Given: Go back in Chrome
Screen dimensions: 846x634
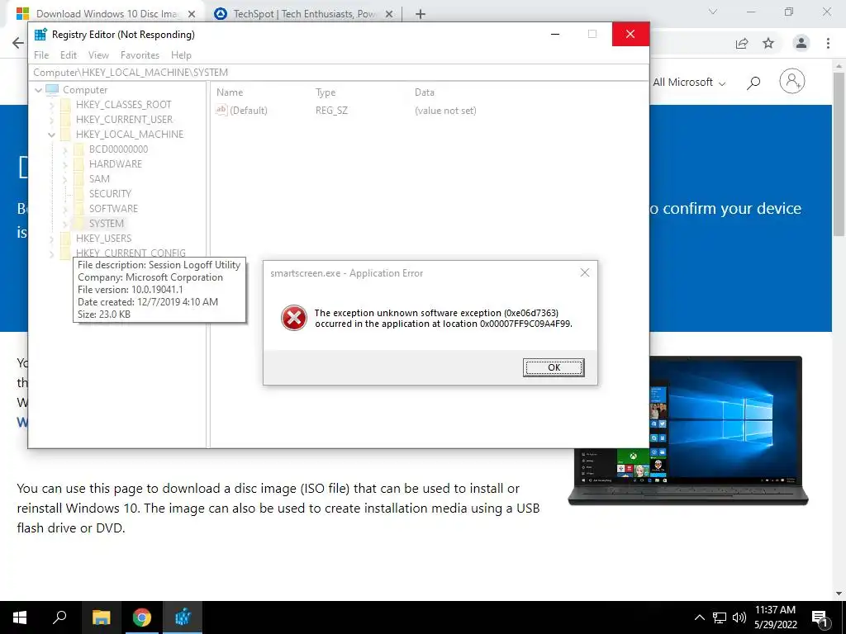Looking at the screenshot, I should [x=18, y=43].
